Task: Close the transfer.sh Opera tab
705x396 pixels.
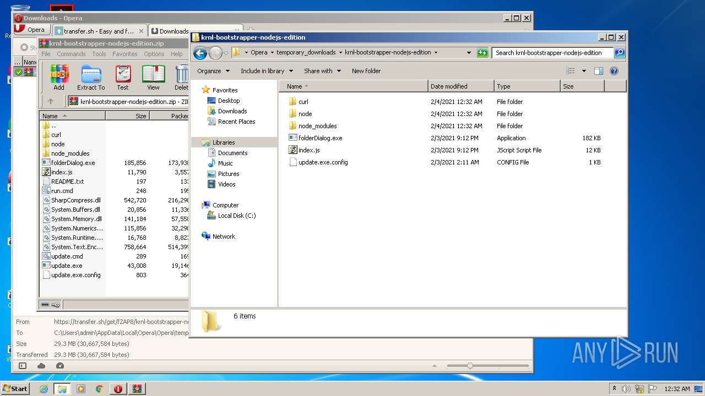Action: (141, 31)
